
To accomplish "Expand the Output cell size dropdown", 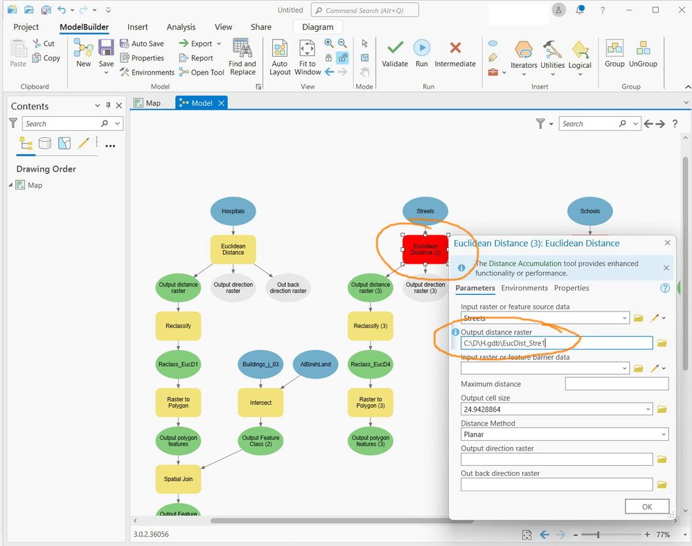I will point(648,410).
